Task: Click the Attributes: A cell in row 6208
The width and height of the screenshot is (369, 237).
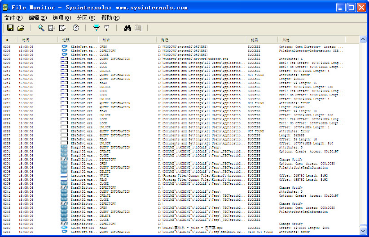Action: tap(291, 59)
